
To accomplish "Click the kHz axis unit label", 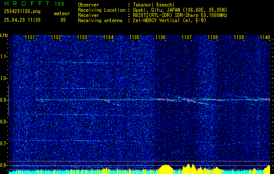I will pyautogui.click(x=4, y=35).
